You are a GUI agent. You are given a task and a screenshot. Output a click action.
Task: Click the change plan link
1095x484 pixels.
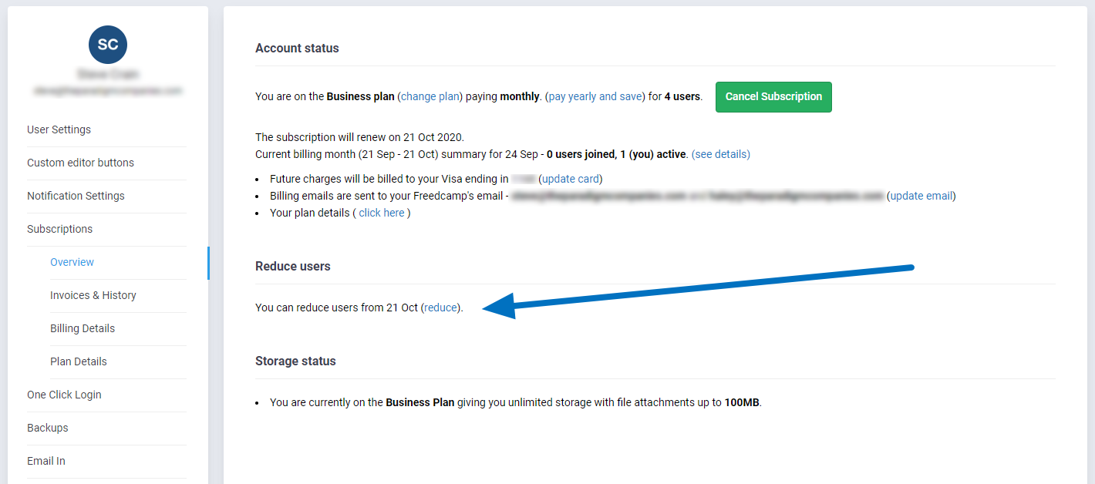(430, 96)
